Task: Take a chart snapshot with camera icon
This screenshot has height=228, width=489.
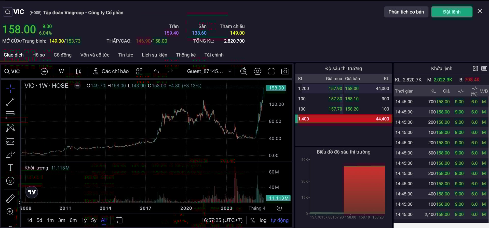Action: point(285,71)
